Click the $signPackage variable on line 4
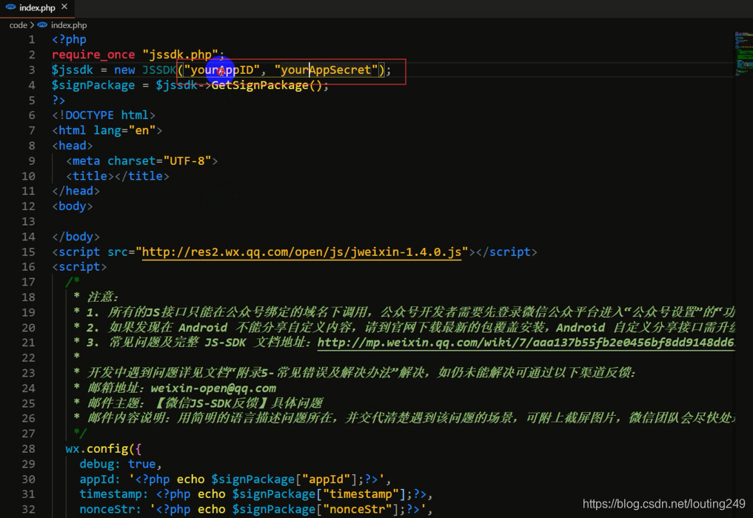Image resolution: width=753 pixels, height=518 pixels. point(93,85)
